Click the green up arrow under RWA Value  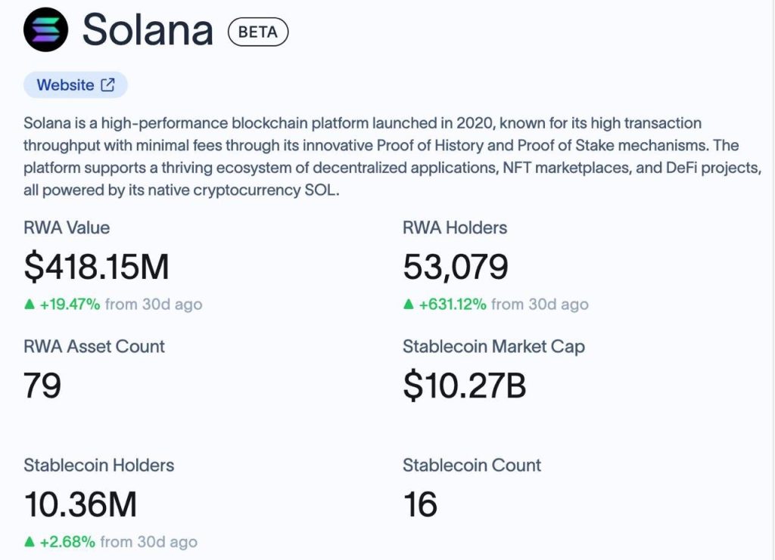click(30, 305)
